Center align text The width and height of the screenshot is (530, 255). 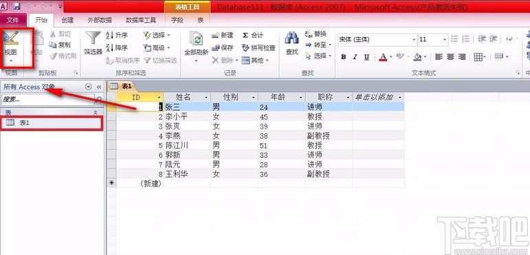pyautogui.click(x=450, y=57)
